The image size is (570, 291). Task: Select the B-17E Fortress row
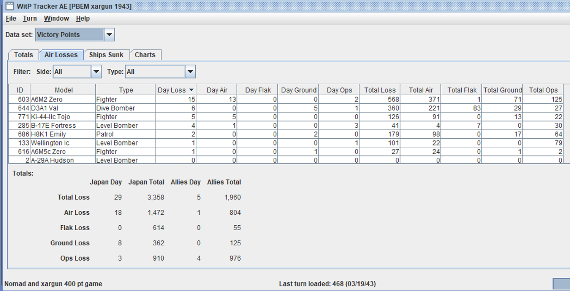286,125
